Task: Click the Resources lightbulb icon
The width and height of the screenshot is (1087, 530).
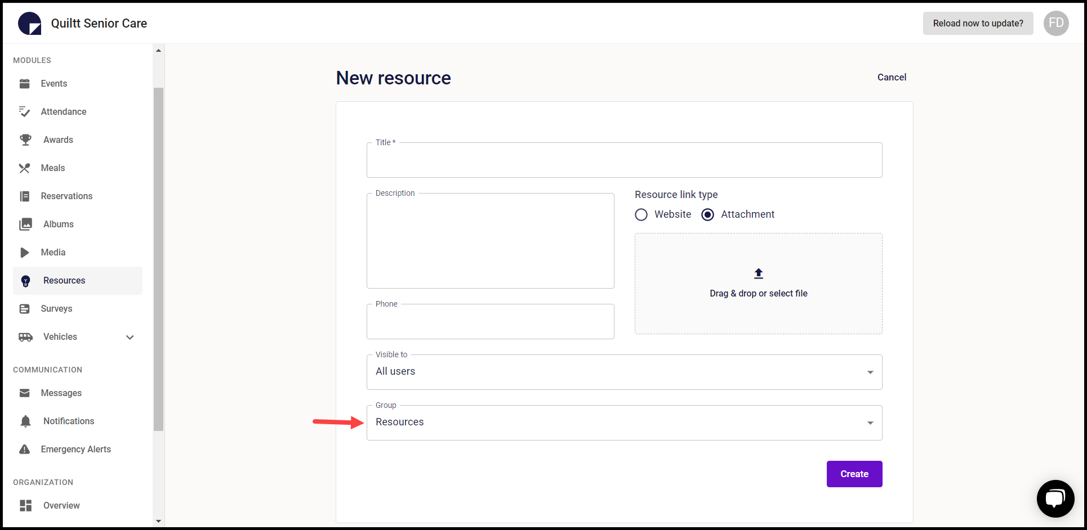Action: [x=25, y=281]
